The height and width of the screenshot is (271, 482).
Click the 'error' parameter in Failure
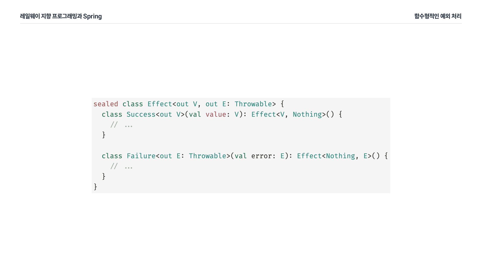pyautogui.click(x=261, y=156)
